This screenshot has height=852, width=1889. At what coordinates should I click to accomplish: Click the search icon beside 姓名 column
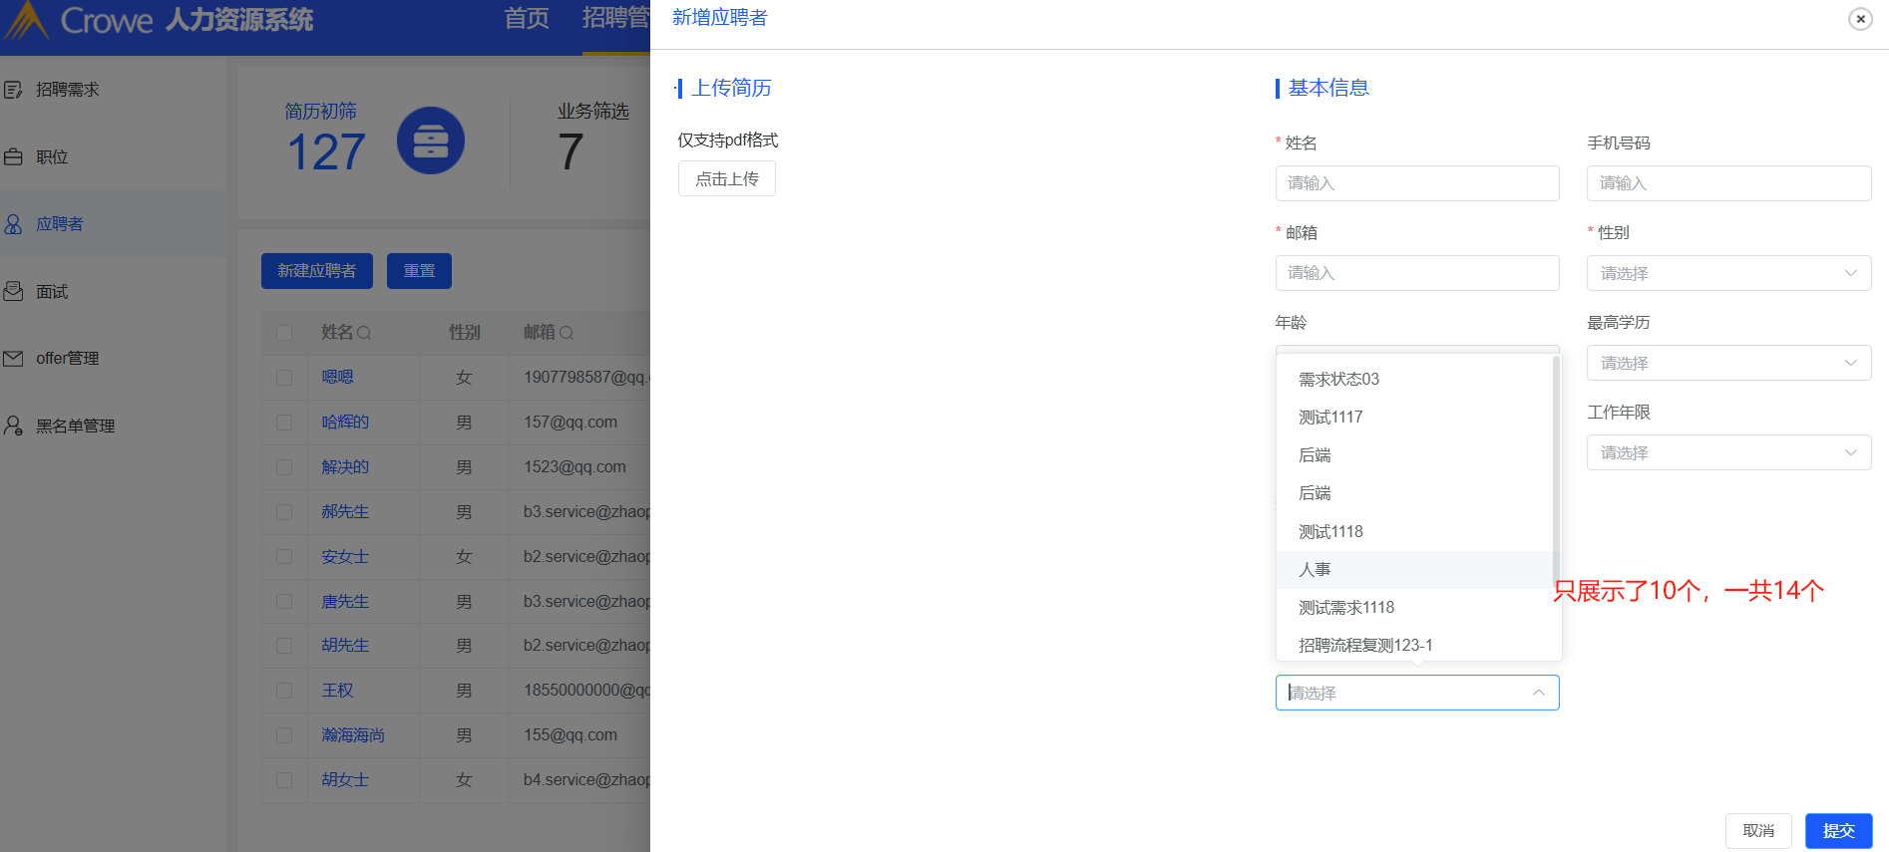pyautogui.click(x=364, y=333)
